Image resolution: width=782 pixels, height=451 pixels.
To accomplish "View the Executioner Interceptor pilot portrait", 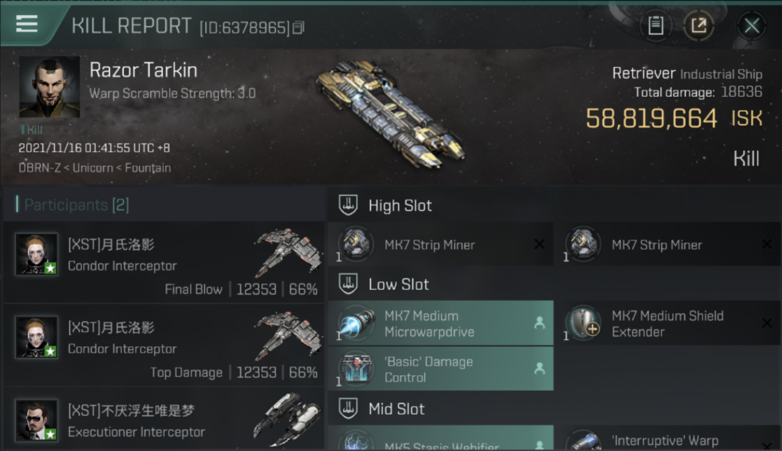I will (x=37, y=420).
